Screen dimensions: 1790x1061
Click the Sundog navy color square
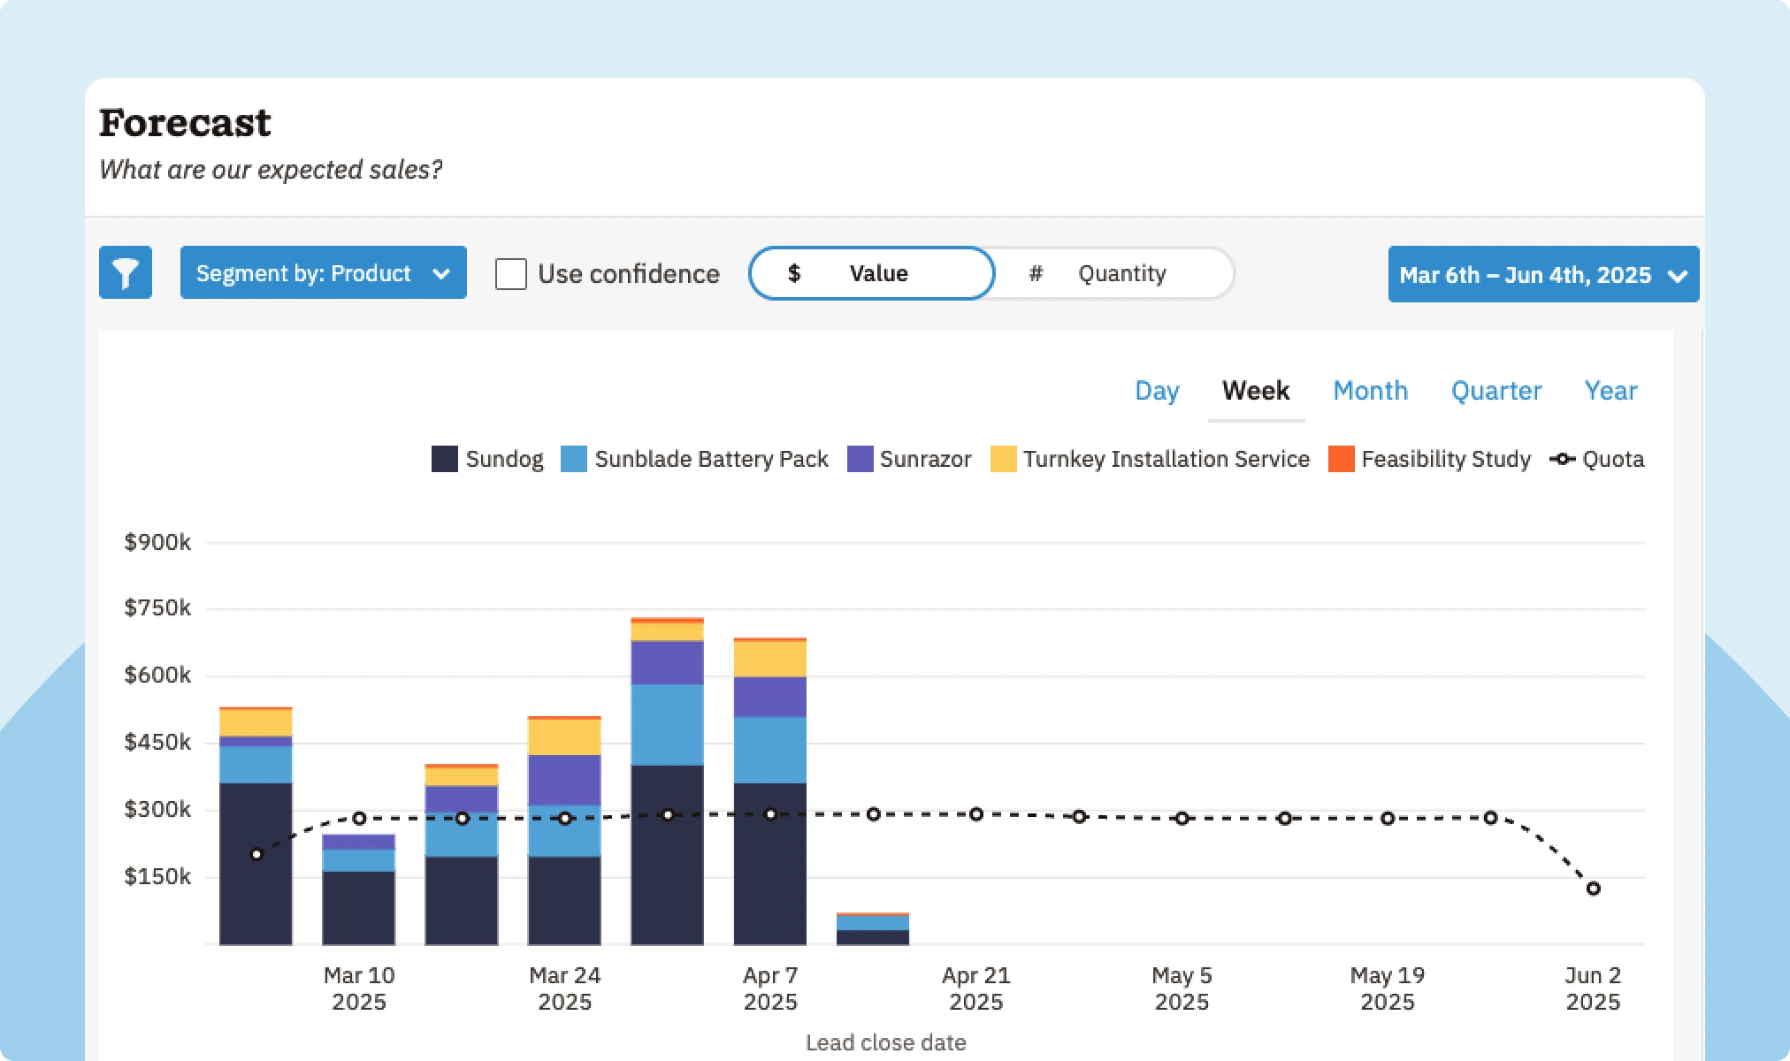(x=444, y=459)
